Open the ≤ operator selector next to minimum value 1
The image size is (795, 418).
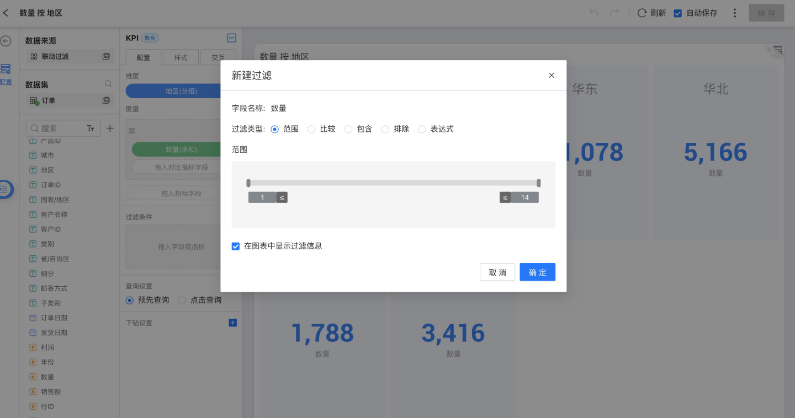pos(282,197)
